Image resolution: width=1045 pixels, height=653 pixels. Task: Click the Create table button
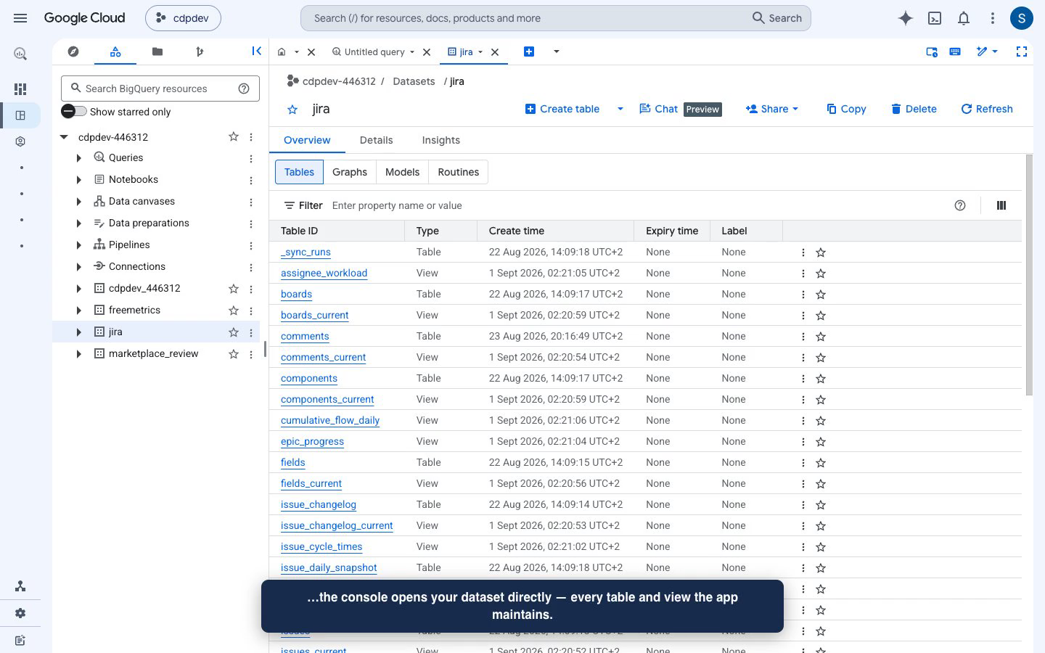click(x=562, y=109)
